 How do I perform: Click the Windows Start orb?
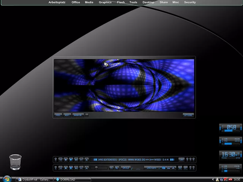pyautogui.click(x=6, y=179)
